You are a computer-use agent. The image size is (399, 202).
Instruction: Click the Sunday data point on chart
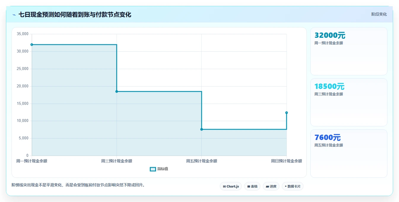point(287,113)
